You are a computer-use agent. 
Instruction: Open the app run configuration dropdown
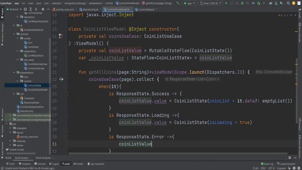[x=190, y=3]
